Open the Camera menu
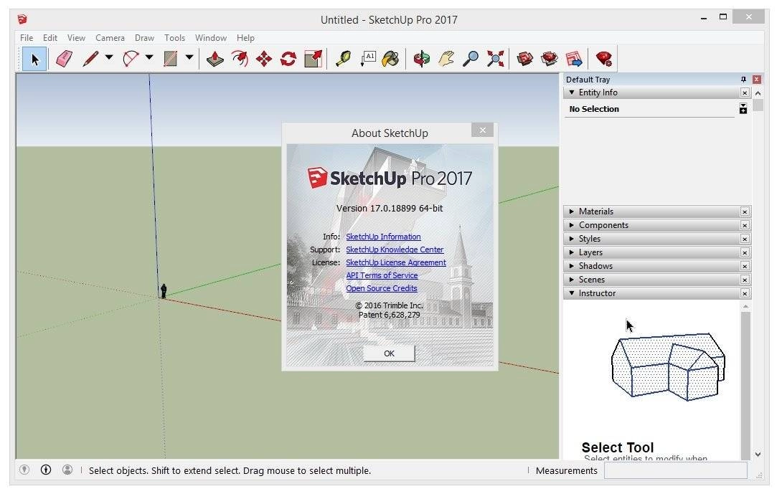782x499 pixels. pos(110,38)
